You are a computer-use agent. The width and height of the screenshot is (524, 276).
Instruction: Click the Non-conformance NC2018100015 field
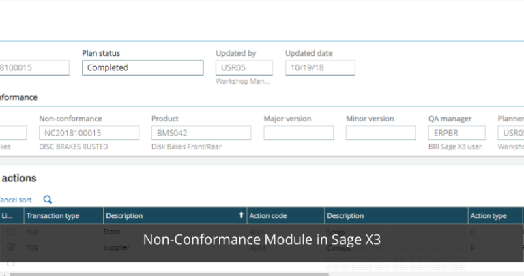[89, 133]
